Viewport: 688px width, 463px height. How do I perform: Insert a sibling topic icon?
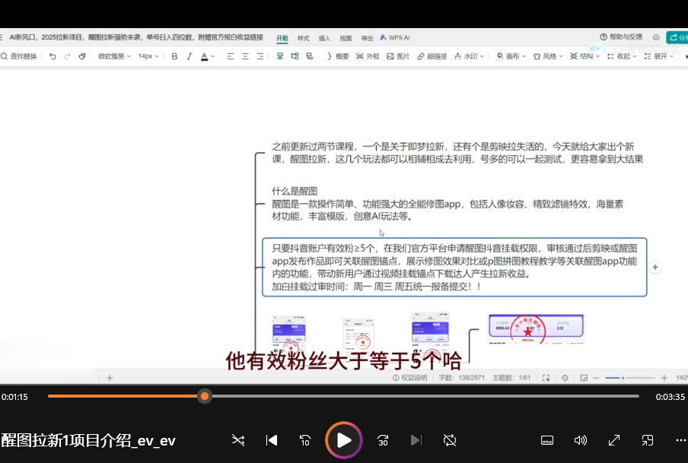279,56
